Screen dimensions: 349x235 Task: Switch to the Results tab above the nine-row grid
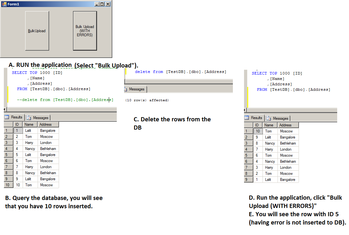point(254,118)
